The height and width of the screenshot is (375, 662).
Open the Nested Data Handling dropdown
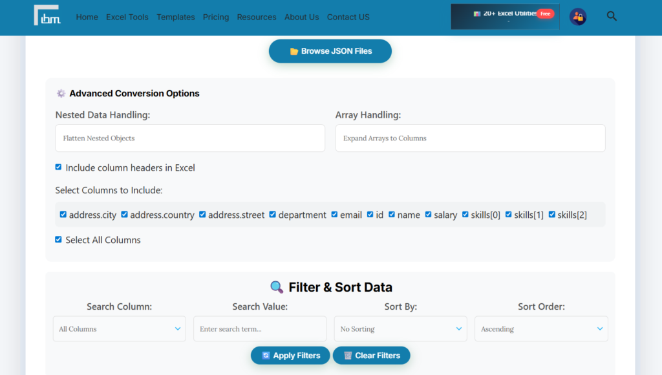click(x=189, y=138)
